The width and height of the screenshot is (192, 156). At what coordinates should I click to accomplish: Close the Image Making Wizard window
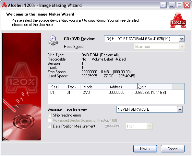pos(187,5)
